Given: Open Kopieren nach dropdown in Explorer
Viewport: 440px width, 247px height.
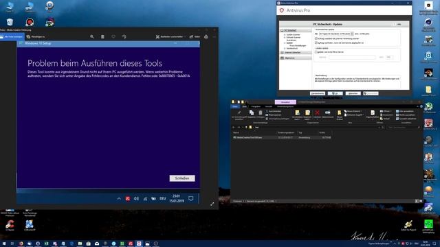Looking at the screenshot, I should point(307,115).
